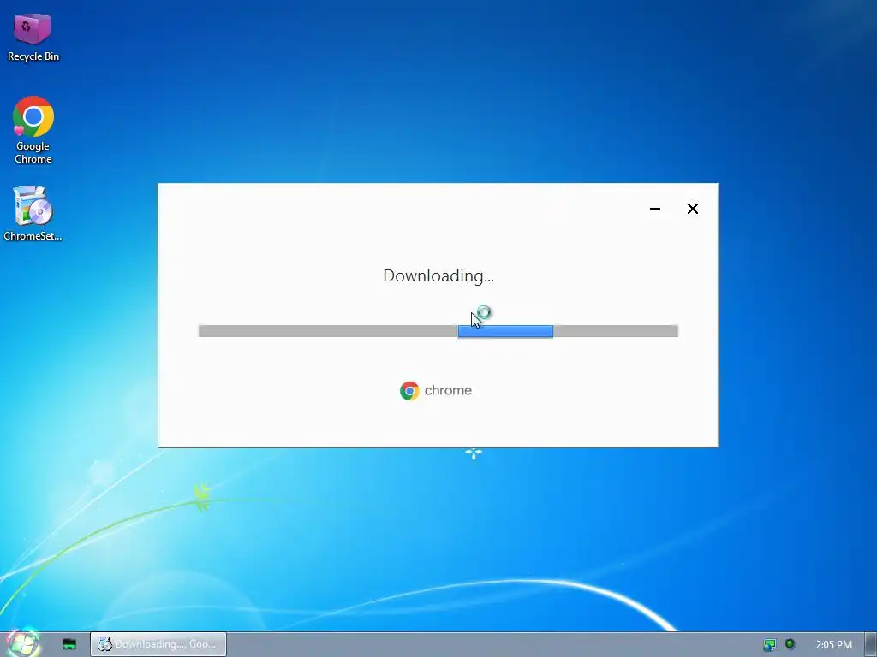
Task: Select the ChromeSetup installer file icon
Action: click(33, 213)
